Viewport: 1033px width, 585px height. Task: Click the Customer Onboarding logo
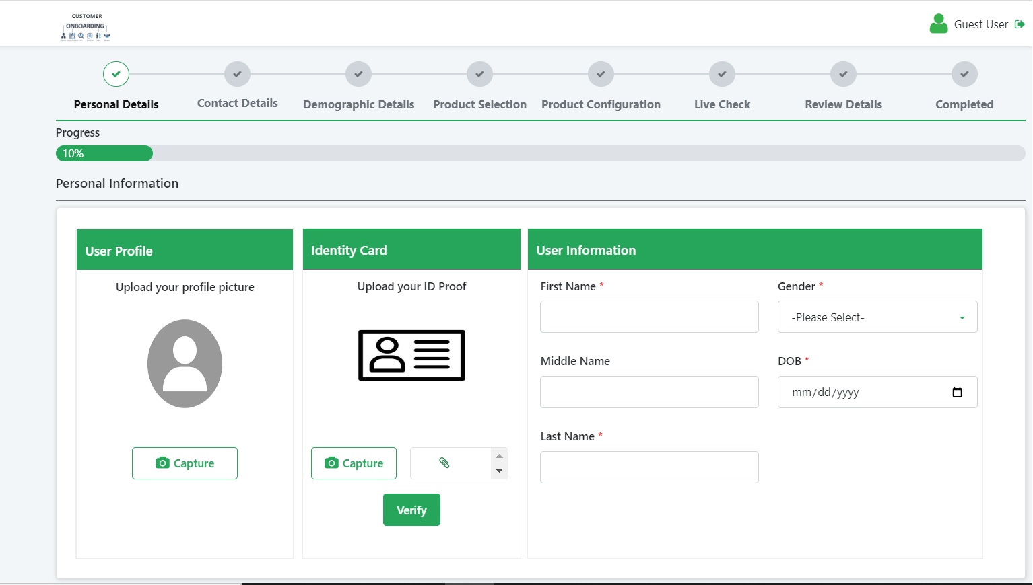coord(84,27)
